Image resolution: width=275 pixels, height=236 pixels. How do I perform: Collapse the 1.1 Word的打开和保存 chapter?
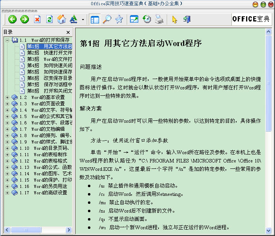[x=7, y=40]
